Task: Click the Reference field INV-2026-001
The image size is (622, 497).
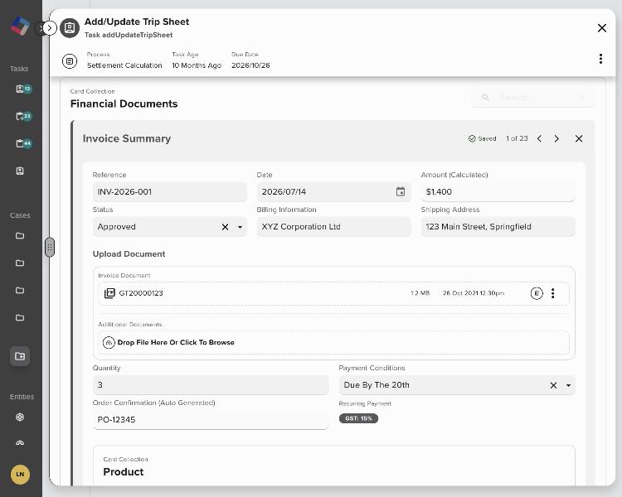Action: [x=169, y=192]
